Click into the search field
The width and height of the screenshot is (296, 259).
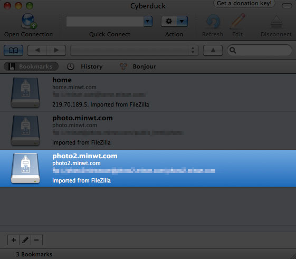point(260,50)
